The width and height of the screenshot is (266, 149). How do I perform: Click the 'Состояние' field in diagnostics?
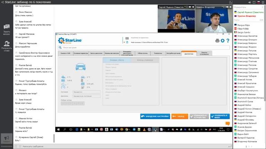click(x=86, y=92)
